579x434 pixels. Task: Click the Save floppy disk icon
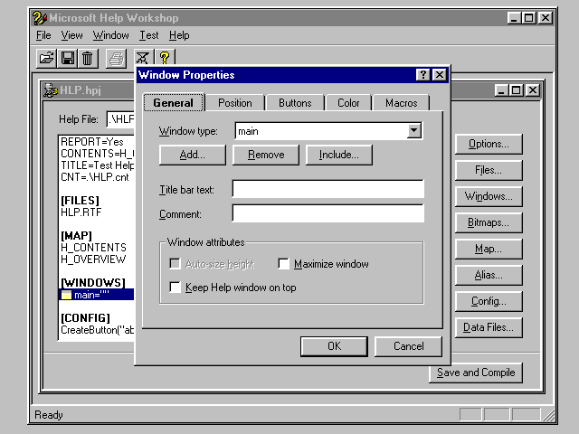pyautogui.click(x=67, y=59)
